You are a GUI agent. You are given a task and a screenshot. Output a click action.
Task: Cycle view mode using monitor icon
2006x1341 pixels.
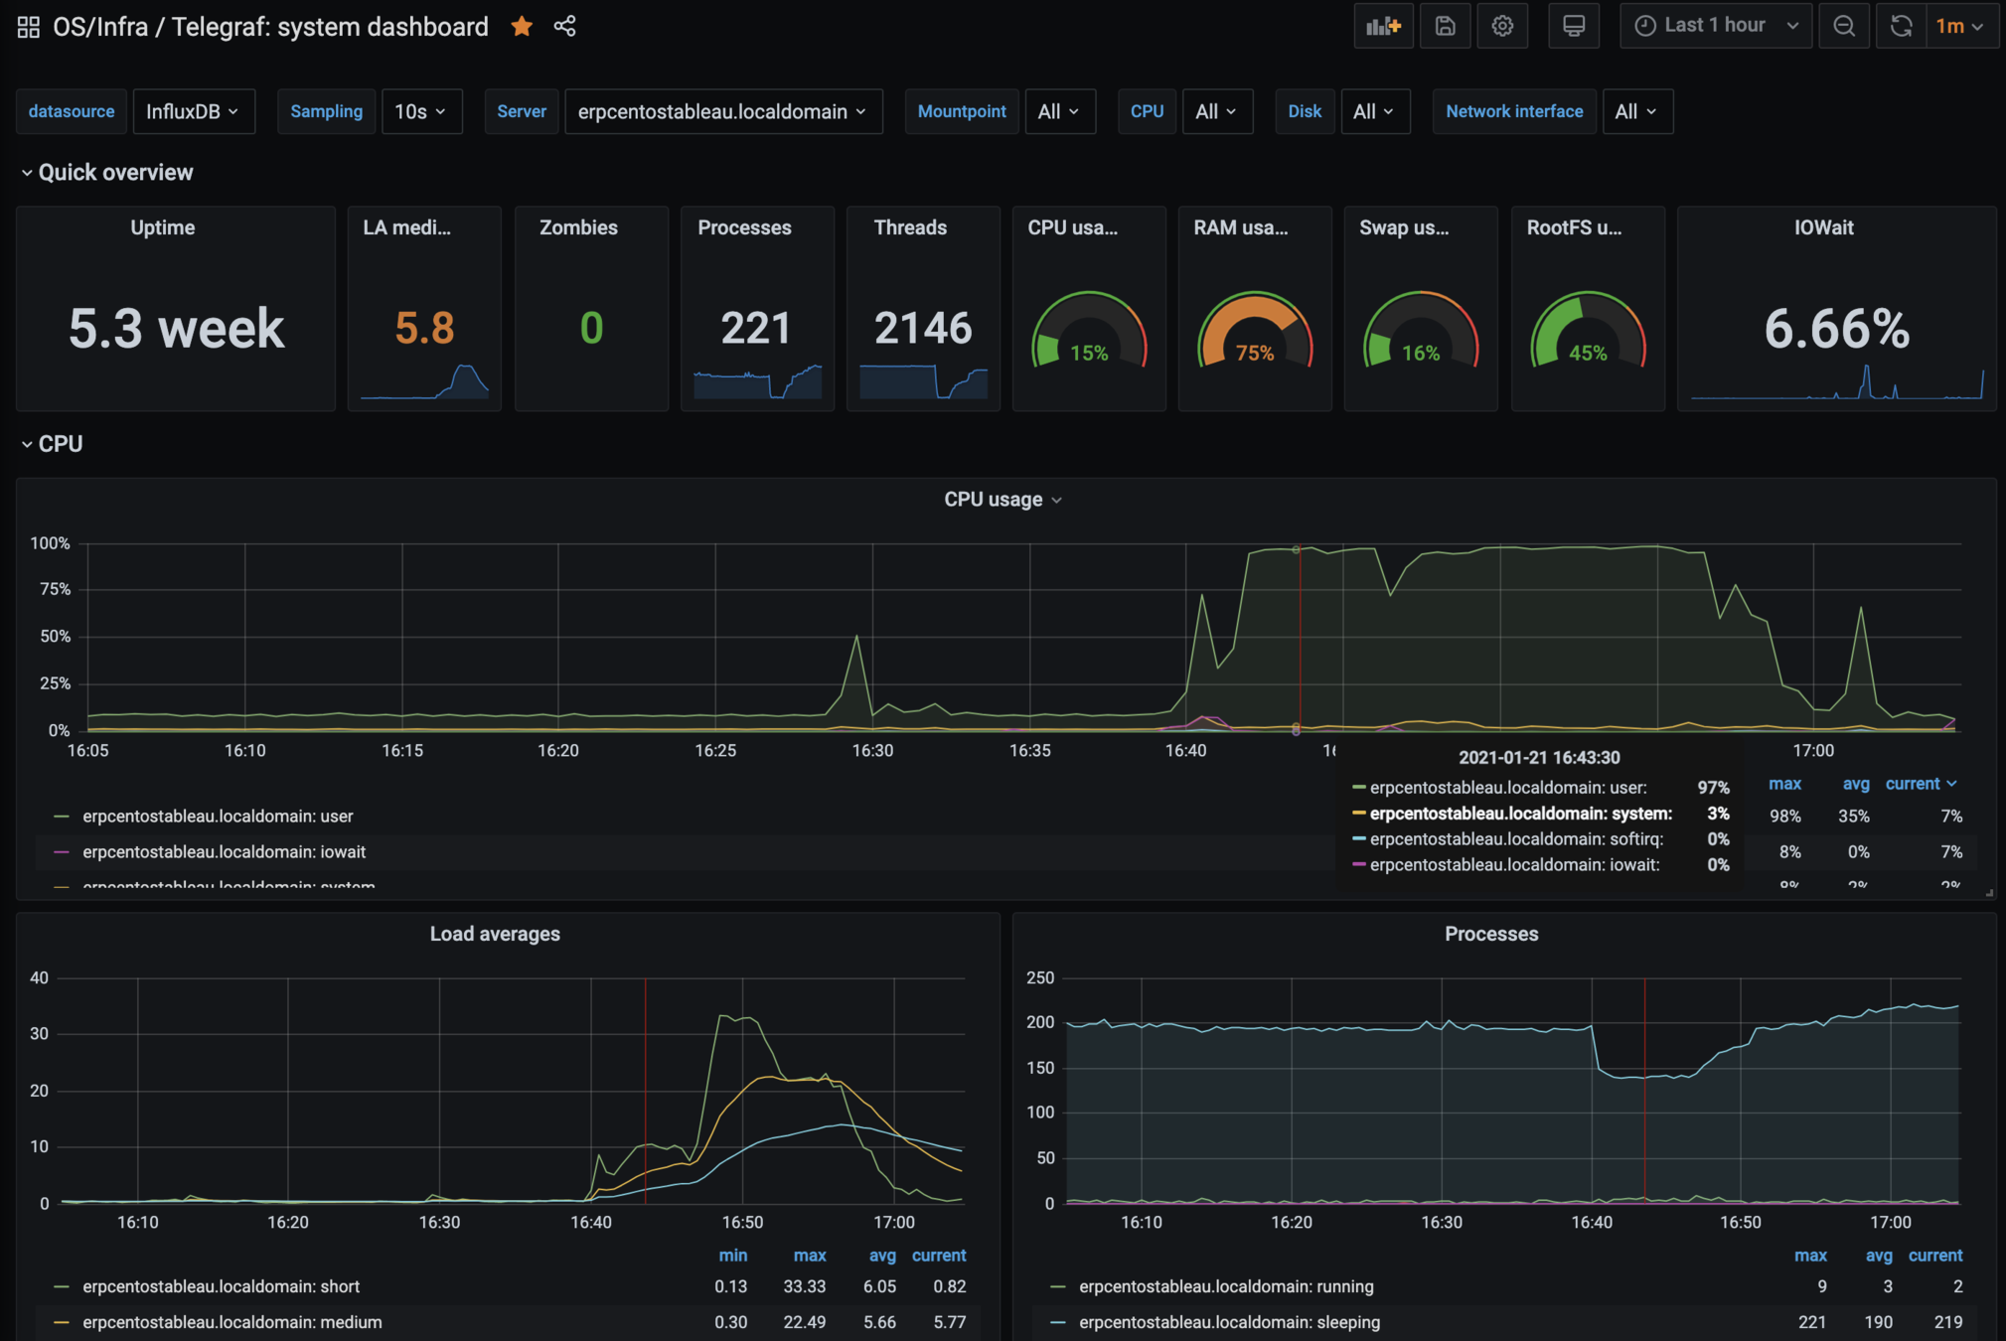1573,26
